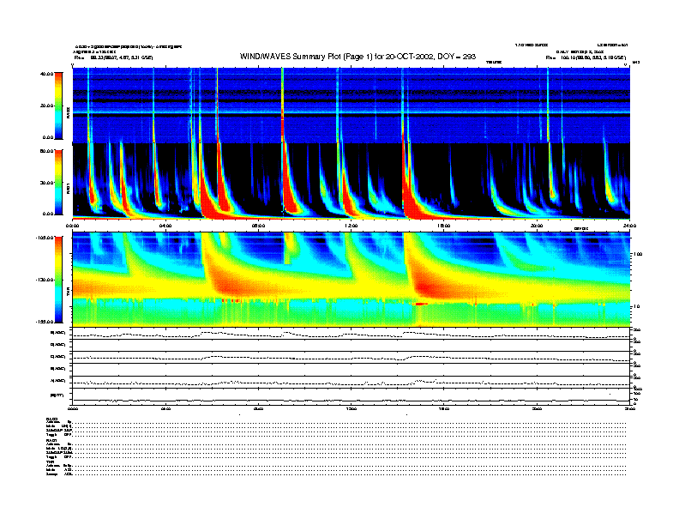
Task: Click the 12:00 tick under RAD1 spectrogram
Action: [352, 226]
